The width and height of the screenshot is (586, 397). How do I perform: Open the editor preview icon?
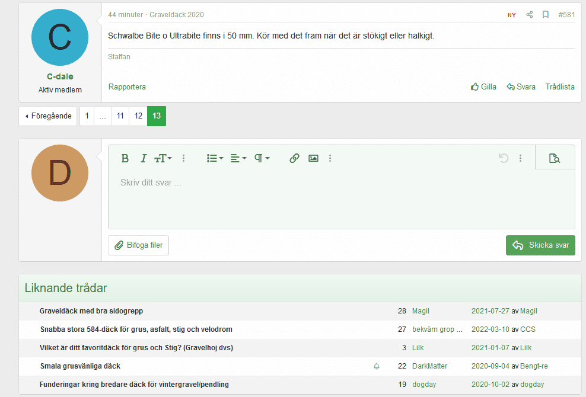(555, 158)
